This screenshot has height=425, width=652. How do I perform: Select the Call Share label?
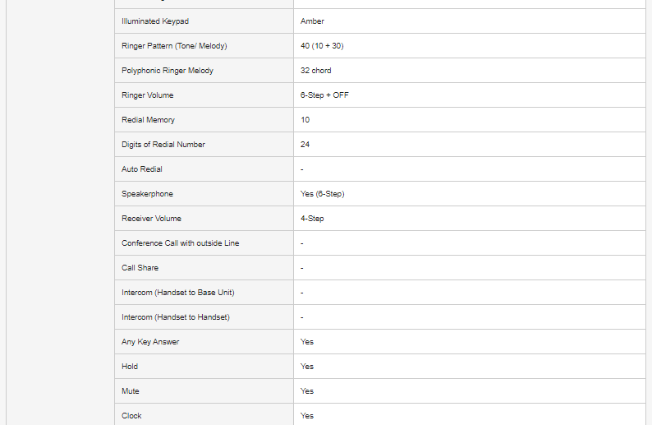point(140,268)
